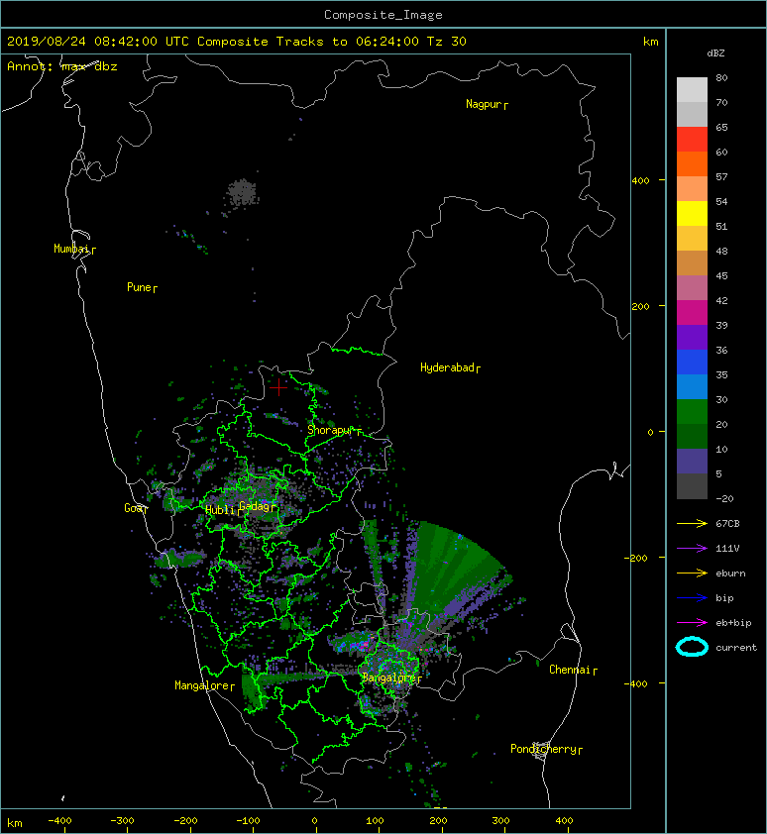Click the 300 horizontal axis label
This screenshot has height=834, width=767.
tap(500, 821)
